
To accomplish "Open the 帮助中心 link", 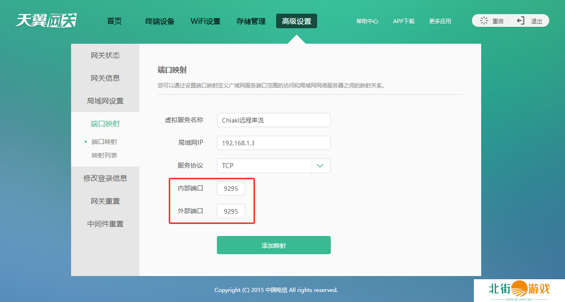I will [x=367, y=21].
